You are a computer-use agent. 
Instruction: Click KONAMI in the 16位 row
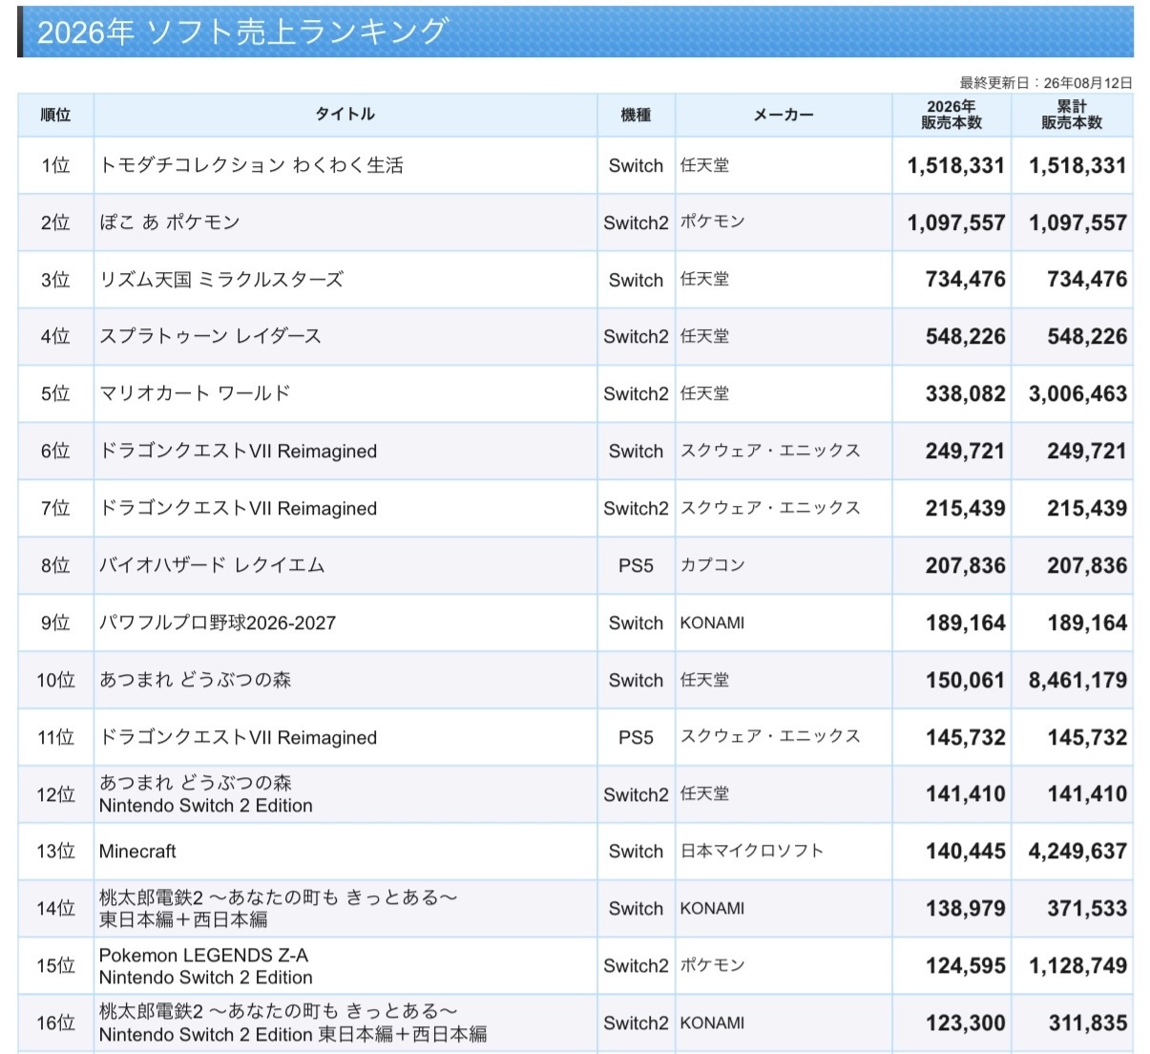pyautogui.click(x=712, y=1022)
